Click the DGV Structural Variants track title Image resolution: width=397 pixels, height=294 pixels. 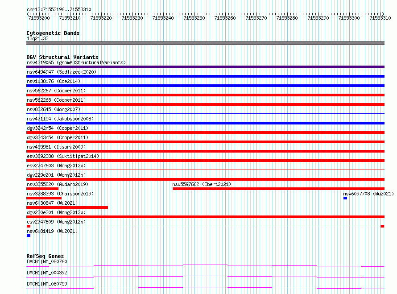62,57
